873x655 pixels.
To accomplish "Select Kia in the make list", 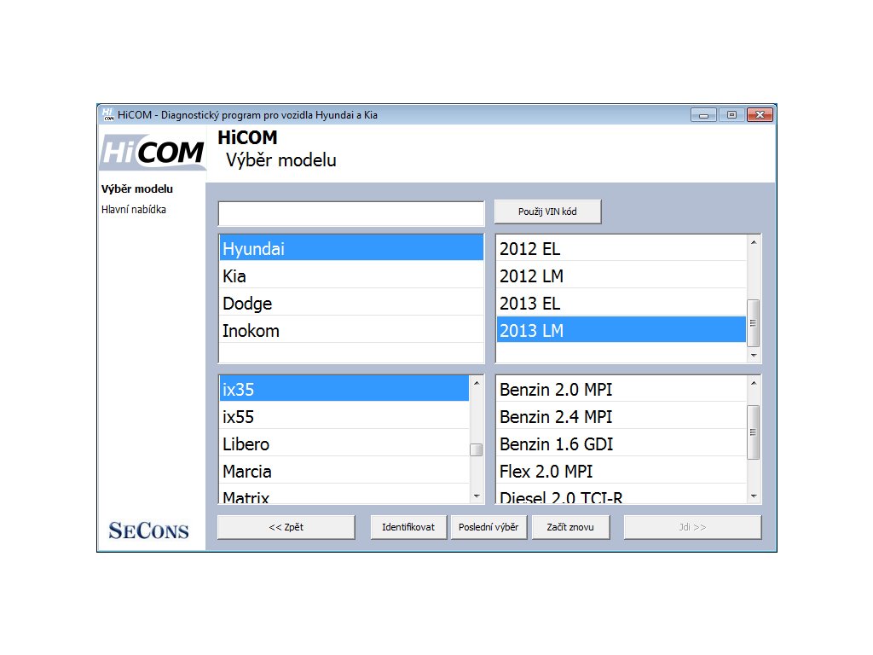I will pos(351,275).
